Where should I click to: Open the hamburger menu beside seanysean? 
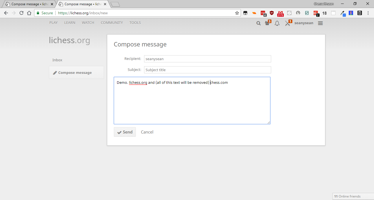click(320, 23)
